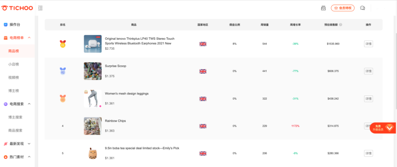The width and height of the screenshot is (397, 167).
Task: Collapse the sidebar with the hamburger icon
Action: pyautogui.click(x=40, y=8)
